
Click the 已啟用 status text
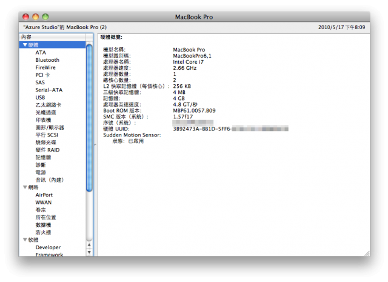point(136,141)
